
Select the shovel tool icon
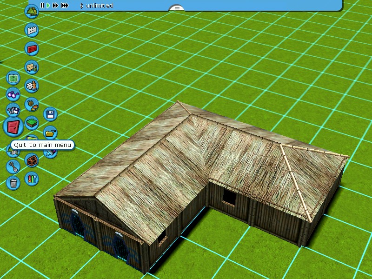click(x=13, y=166)
